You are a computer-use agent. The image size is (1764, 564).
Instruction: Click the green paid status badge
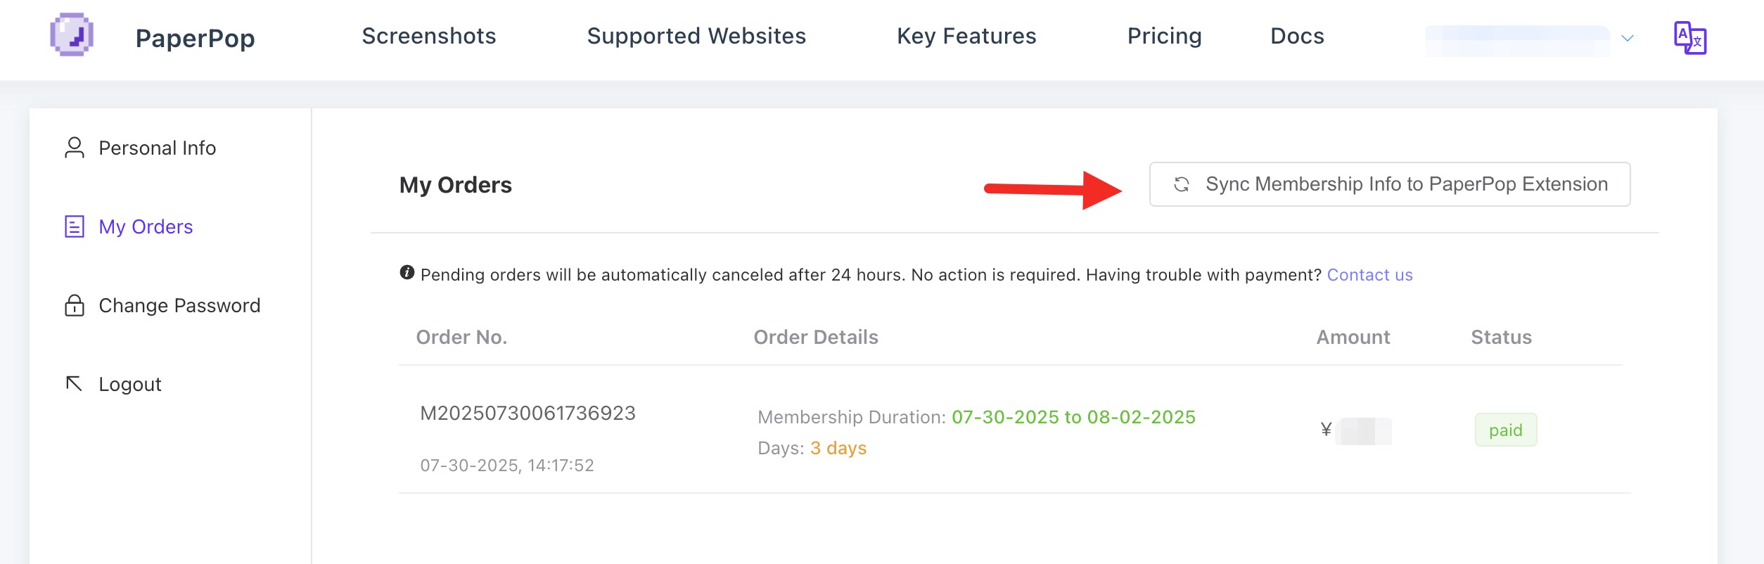click(1505, 430)
